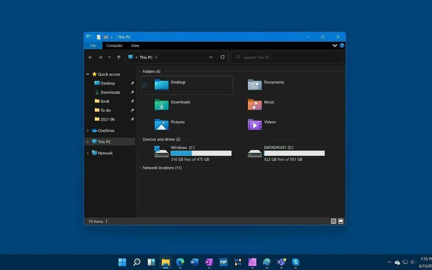Viewport: 432px width, 270px height.
Task: Unpin To-do folder from Quick access
Action: click(x=132, y=110)
